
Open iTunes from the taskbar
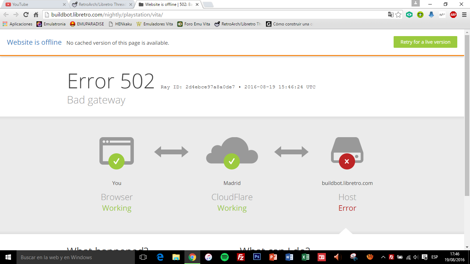coord(209,257)
